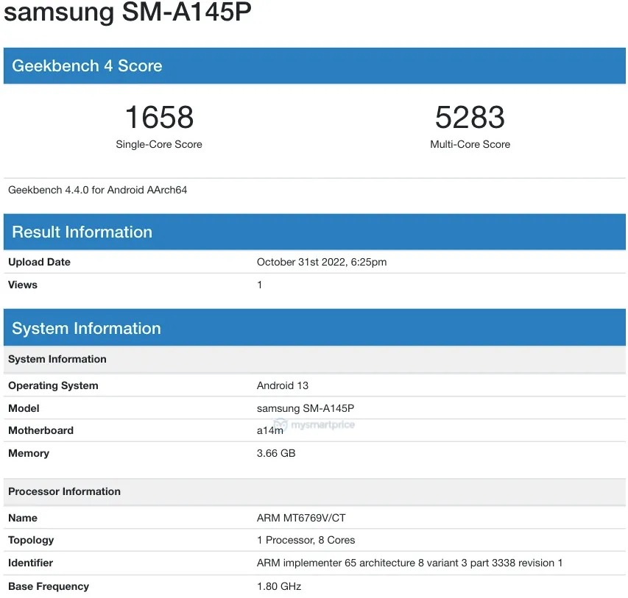Select the October 31st 2022 timestamp
The image size is (628, 598).
pos(322,262)
